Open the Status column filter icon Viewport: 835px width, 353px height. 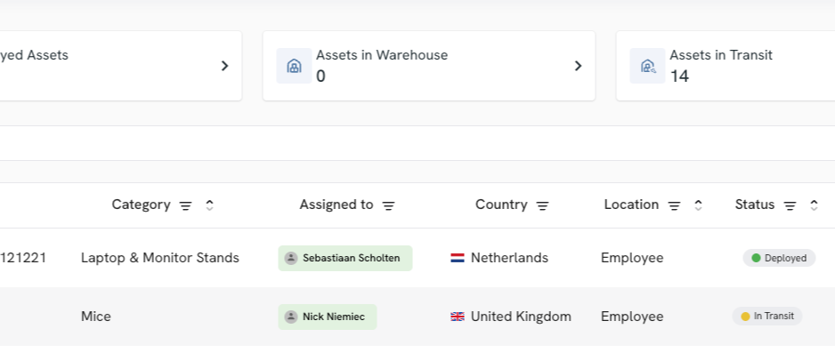pos(790,205)
